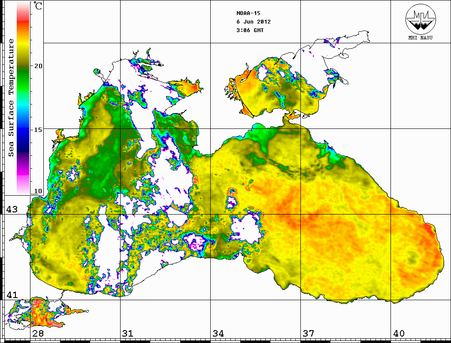Click the °C unit label
The width and height of the screenshot is (451, 343).
[x=38, y=6]
